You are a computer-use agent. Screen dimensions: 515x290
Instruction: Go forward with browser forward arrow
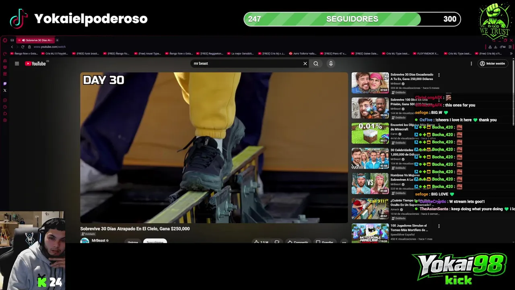point(17,47)
